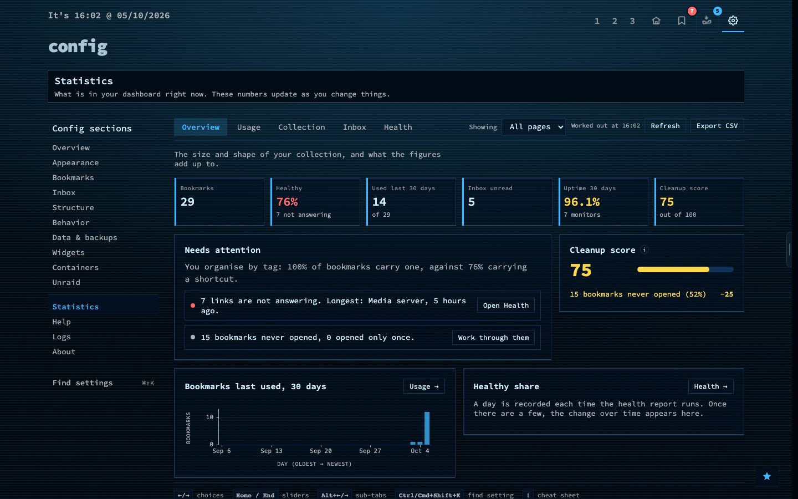The image size is (798, 499).
Task: Open the Health arrow link button
Action: (x=710, y=386)
